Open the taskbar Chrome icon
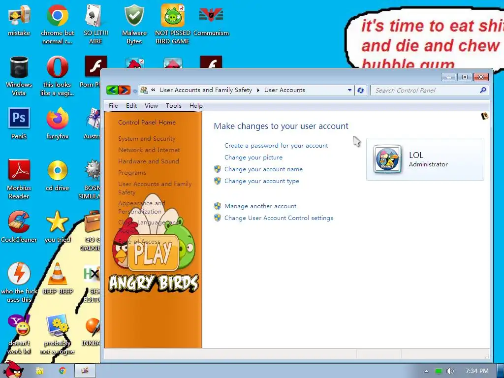Image resolution: width=504 pixels, height=378 pixels. point(63,371)
